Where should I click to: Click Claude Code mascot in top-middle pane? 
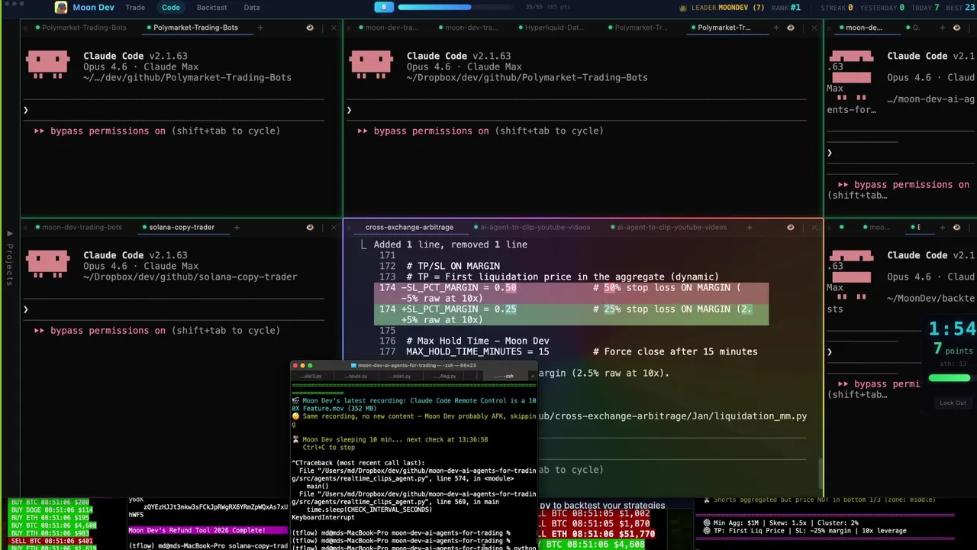coord(371,65)
